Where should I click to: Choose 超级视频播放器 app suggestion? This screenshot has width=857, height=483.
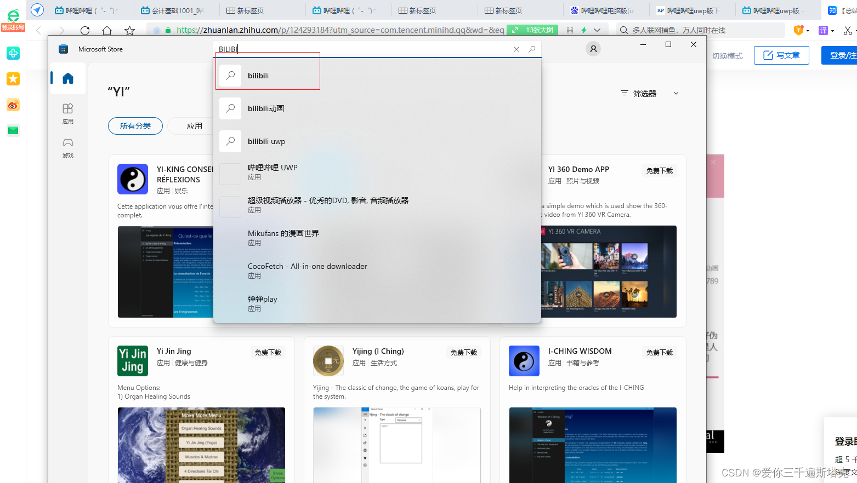377,205
